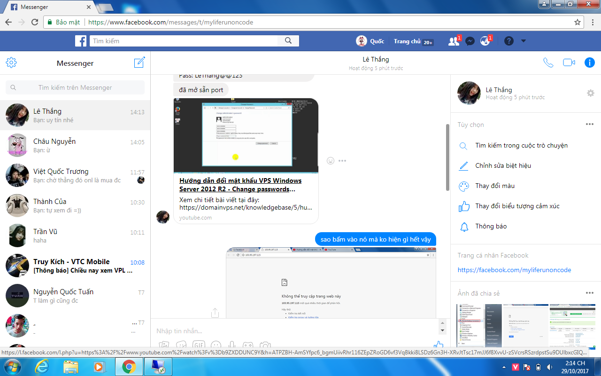The image size is (601, 376).
Task: Open options gear beside Lê Thắng profile
Action: tap(590, 93)
